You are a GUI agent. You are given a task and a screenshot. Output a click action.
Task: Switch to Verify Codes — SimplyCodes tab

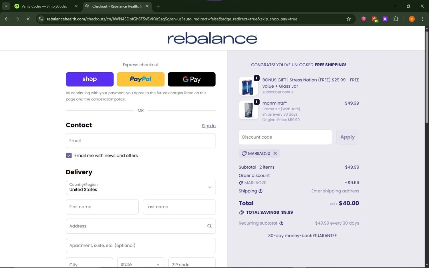(x=44, y=6)
